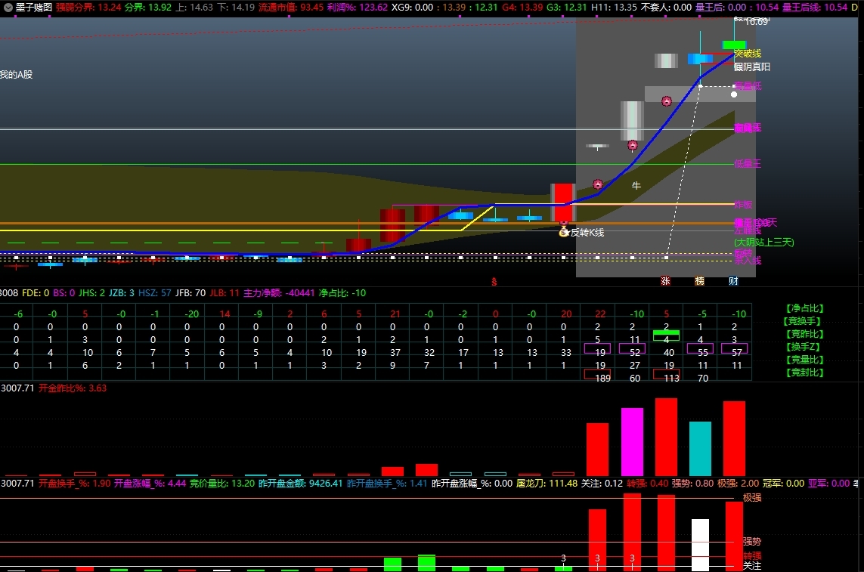Click the 低量王 line label
This screenshot has width=864, height=572.
click(748, 164)
